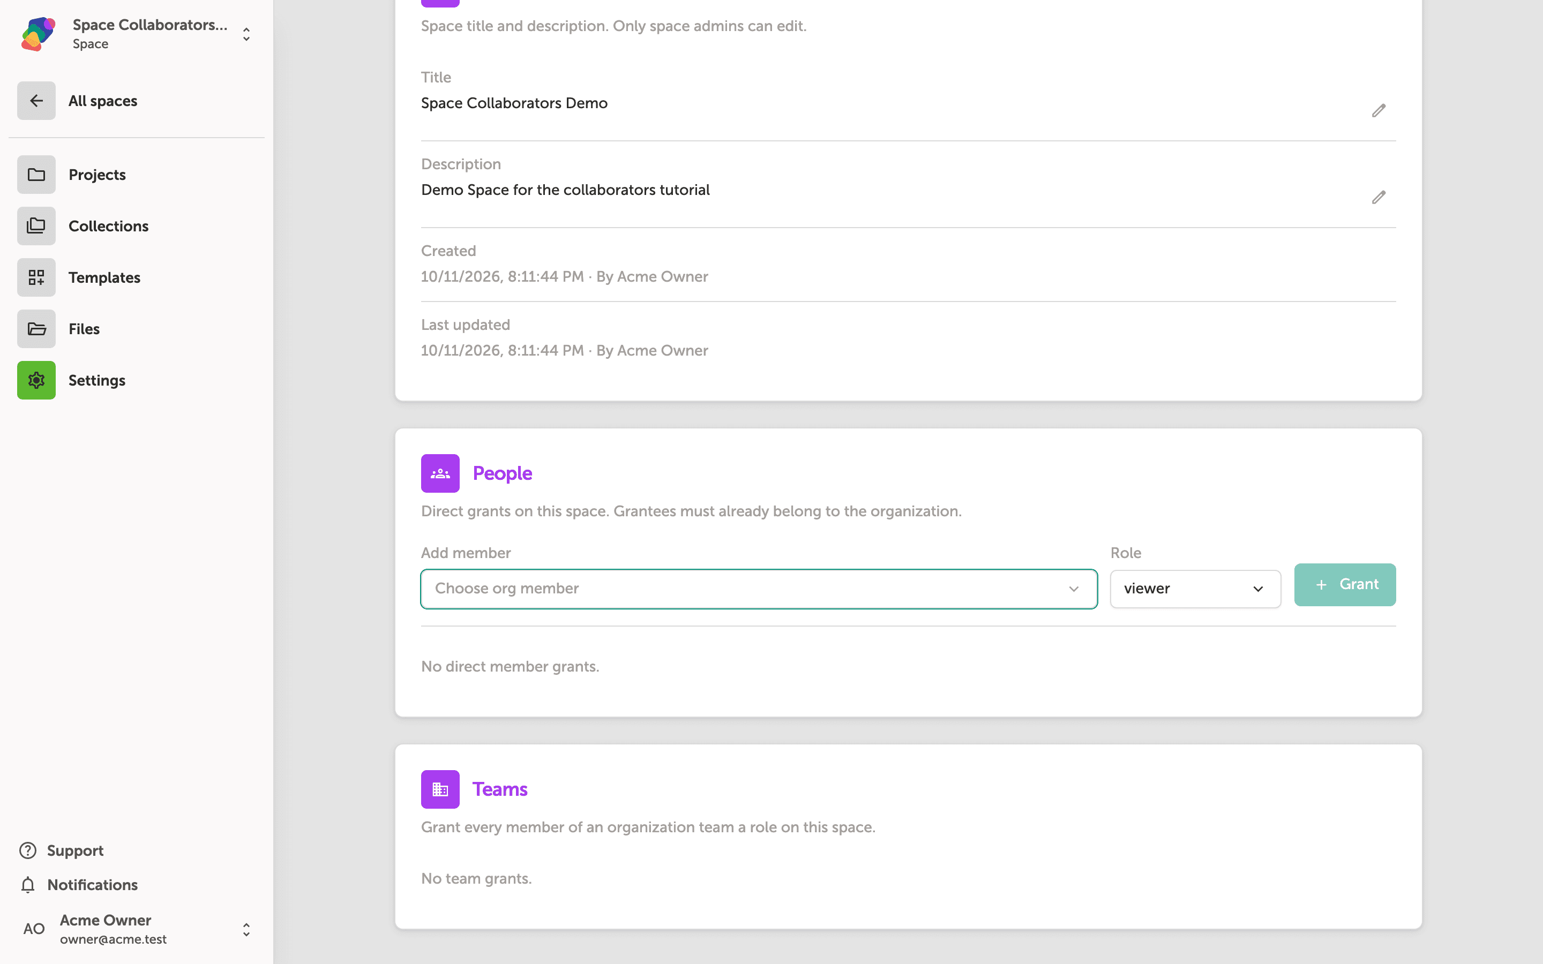Click the Grant button

1345,585
